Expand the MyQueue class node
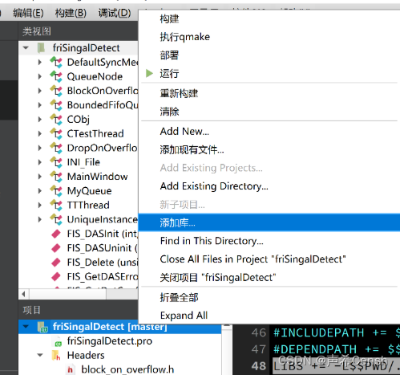The image size is (400, 375). (x=40, y=191)
